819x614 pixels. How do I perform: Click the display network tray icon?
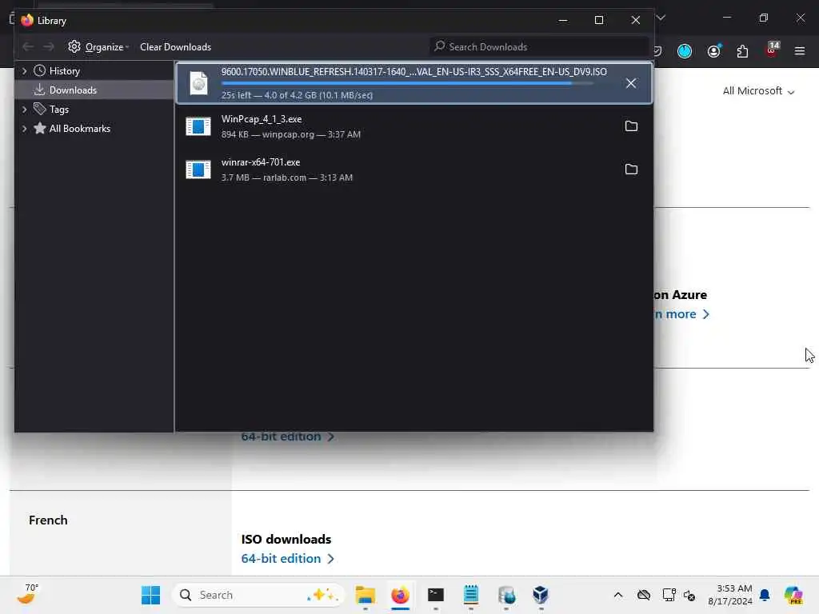[x=669, y=595]
